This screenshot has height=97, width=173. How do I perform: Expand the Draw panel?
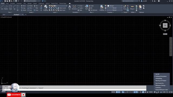click(10, 12)
